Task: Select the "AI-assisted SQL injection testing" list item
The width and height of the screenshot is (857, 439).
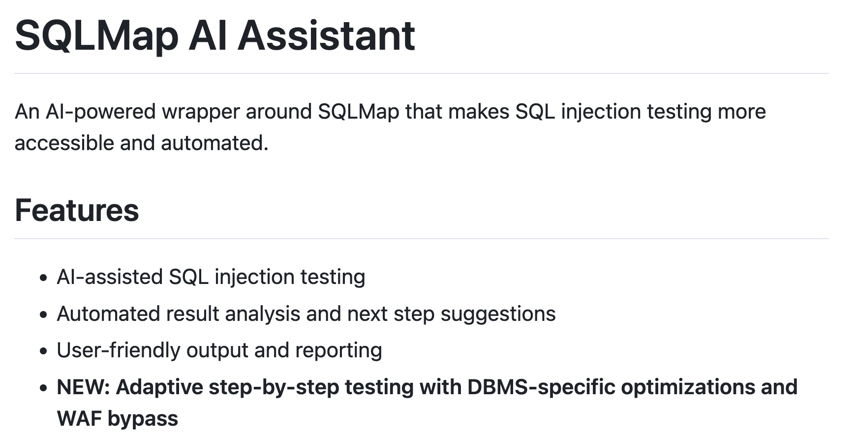Action: pyautogui.click(x=211, y=277)
